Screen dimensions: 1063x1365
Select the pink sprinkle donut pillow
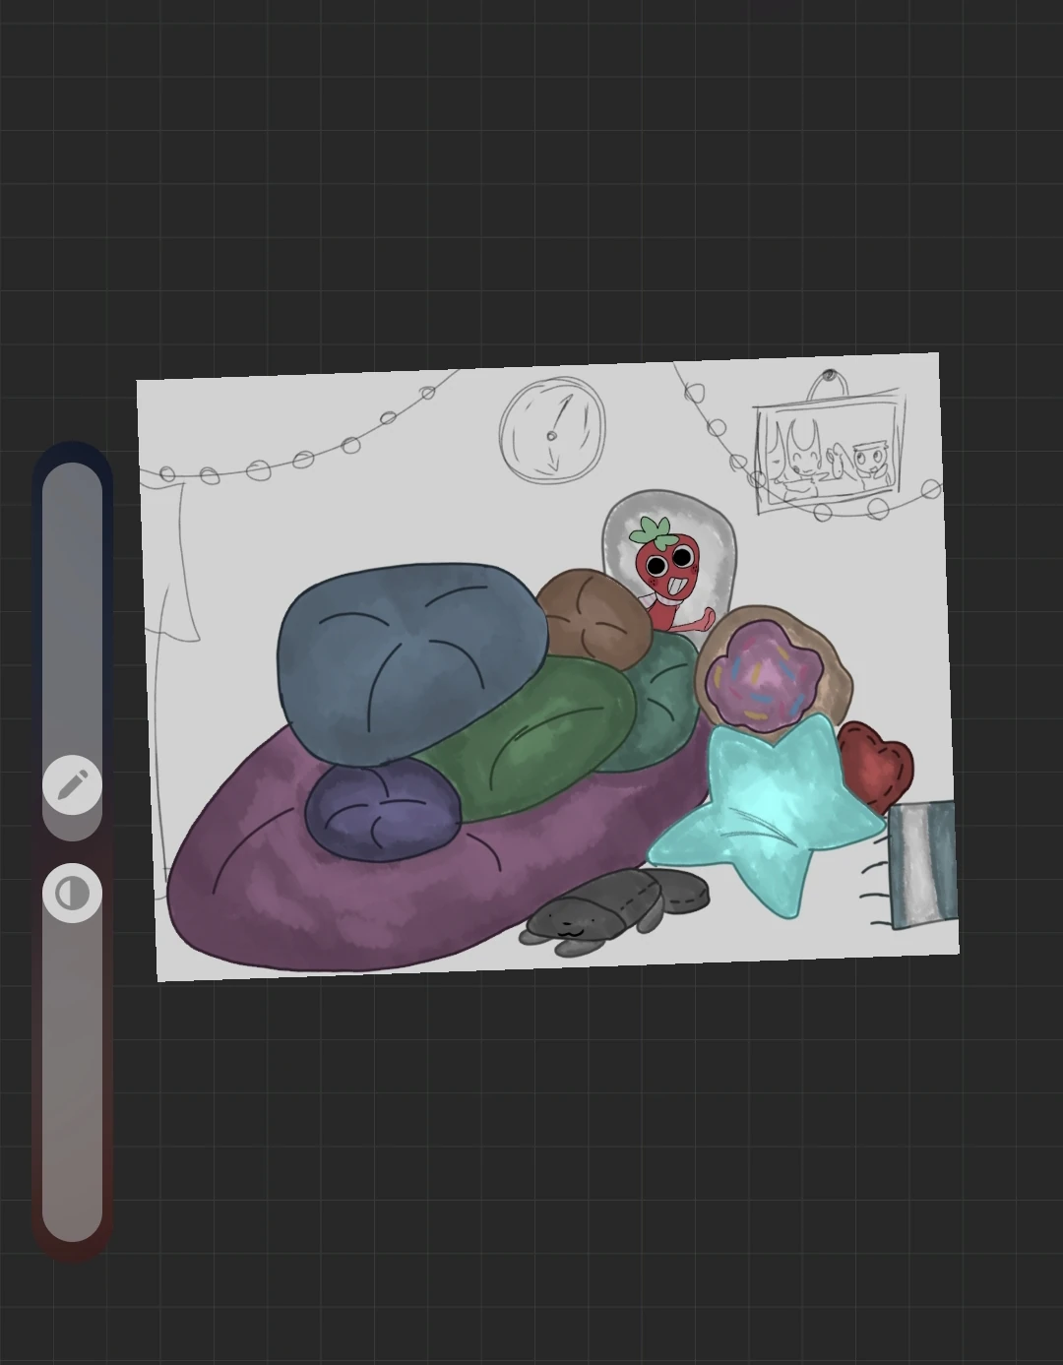768,674
